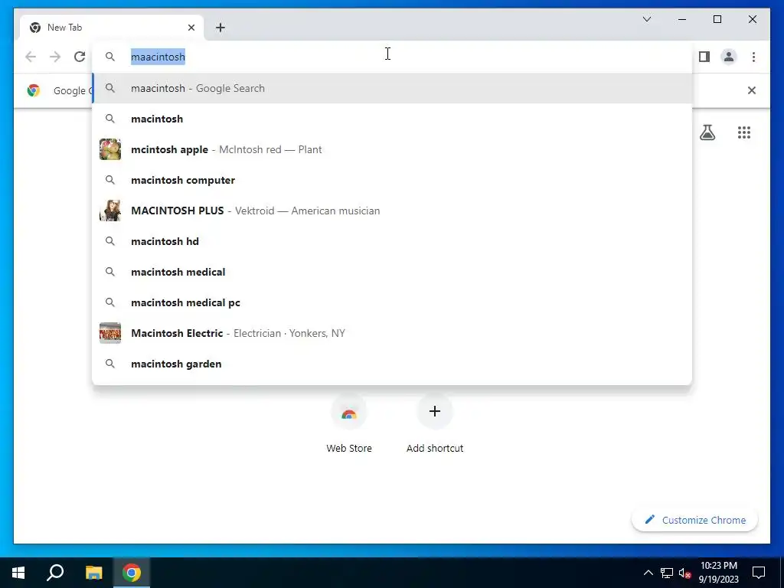Open the profile avatar icon
The width and height of the screenshot is (784, 588).
point(729,57)
